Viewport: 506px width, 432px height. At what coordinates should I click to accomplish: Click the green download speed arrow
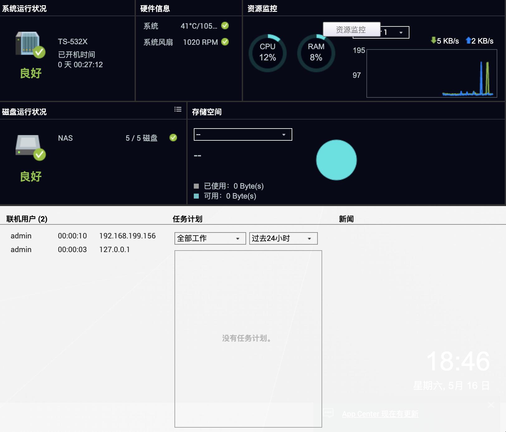tap(433, 40)
